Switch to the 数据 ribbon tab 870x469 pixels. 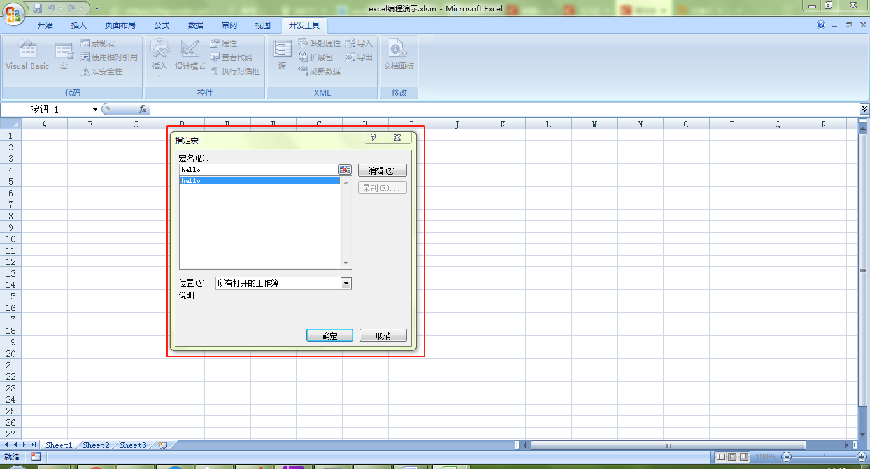196,25
